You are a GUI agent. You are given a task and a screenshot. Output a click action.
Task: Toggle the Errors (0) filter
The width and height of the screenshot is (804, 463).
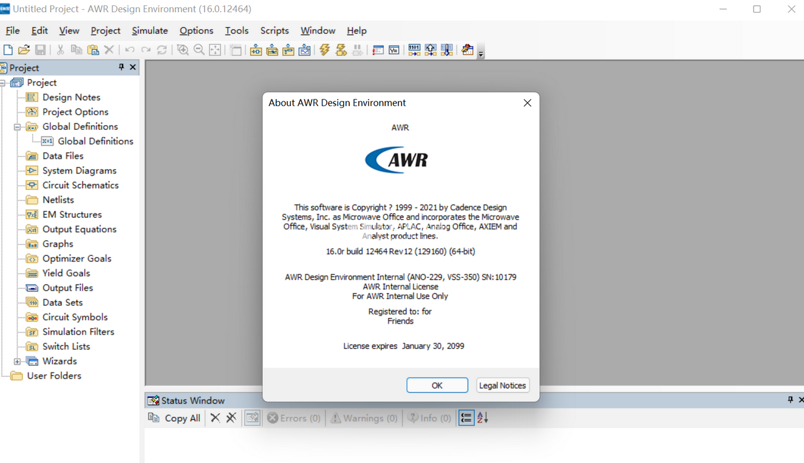(x=295, y=418)
